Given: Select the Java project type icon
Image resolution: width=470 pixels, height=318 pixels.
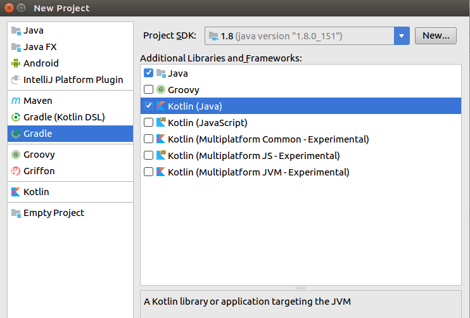Looking at the screenshot, I should click(x=16, y=30).
